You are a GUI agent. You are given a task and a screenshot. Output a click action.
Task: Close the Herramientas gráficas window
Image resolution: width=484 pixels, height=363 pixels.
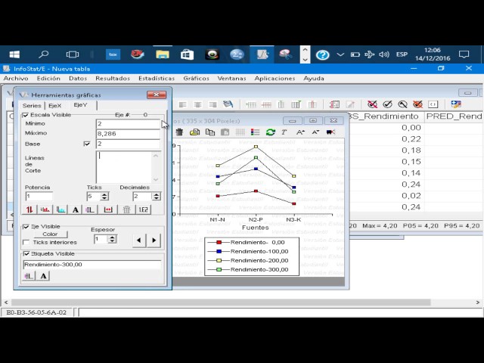157,95
